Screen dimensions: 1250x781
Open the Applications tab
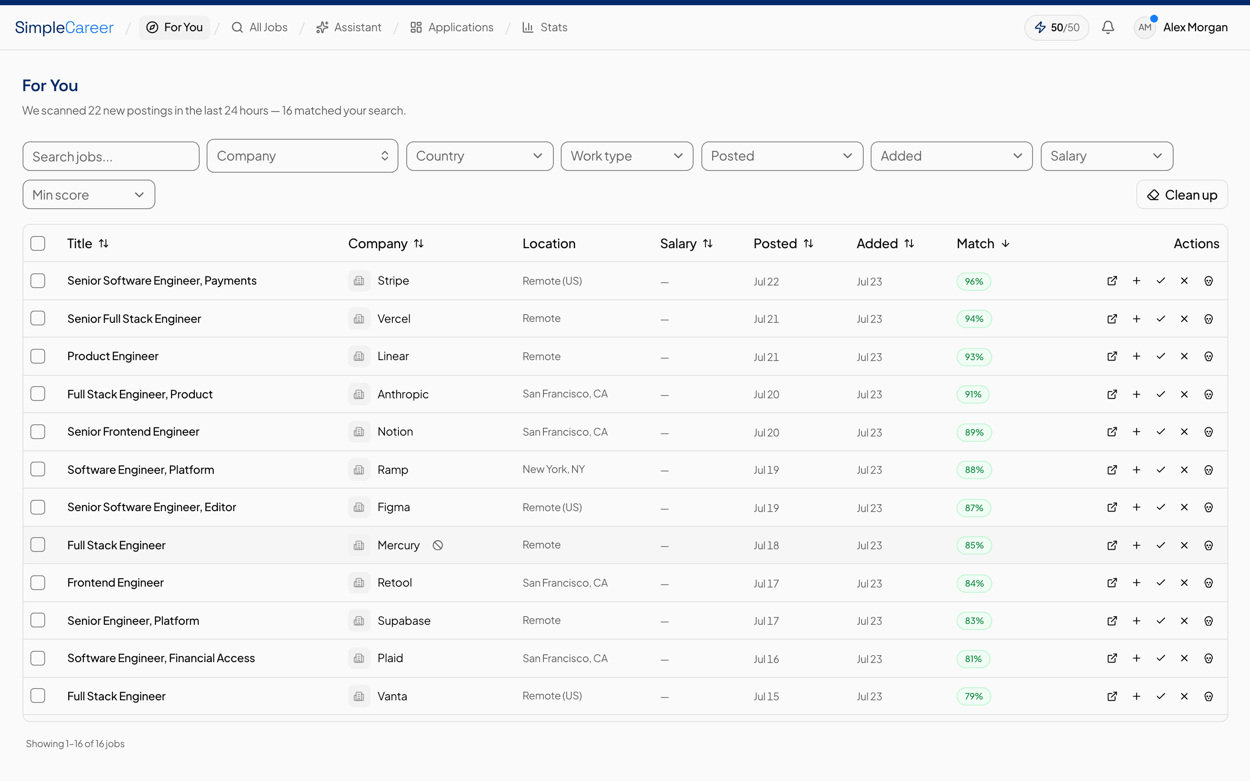coord(452,27)
